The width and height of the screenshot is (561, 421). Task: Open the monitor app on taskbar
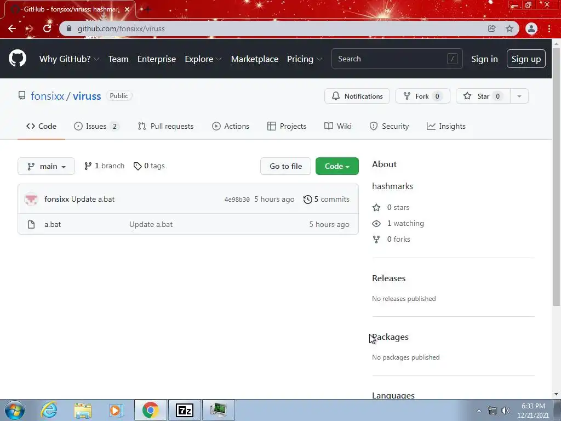pos(219,410)
